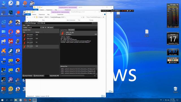Open the File menu in Frosty Mod Manager
This screenshot has width=181, height=102.
pos(24,25)
